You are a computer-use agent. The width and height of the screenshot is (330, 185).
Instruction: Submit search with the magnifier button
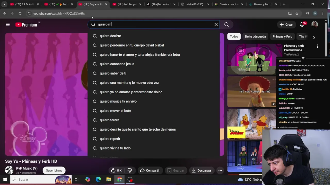[226, 24]
